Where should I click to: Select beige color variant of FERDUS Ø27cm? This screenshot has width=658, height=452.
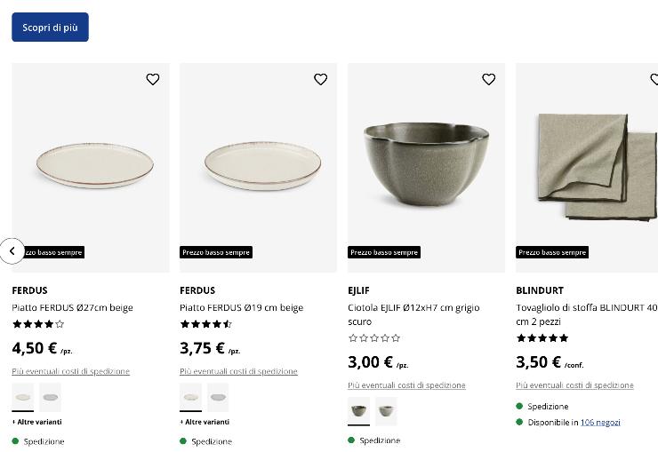tap(23, 397)
